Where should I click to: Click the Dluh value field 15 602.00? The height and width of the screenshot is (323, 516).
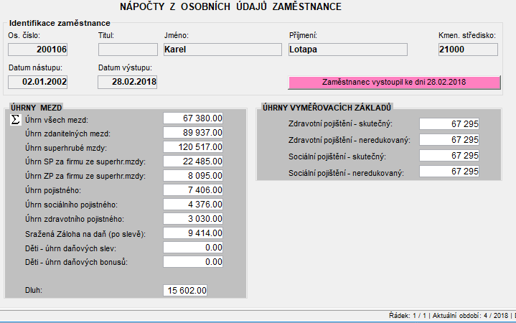coord(185,291)
